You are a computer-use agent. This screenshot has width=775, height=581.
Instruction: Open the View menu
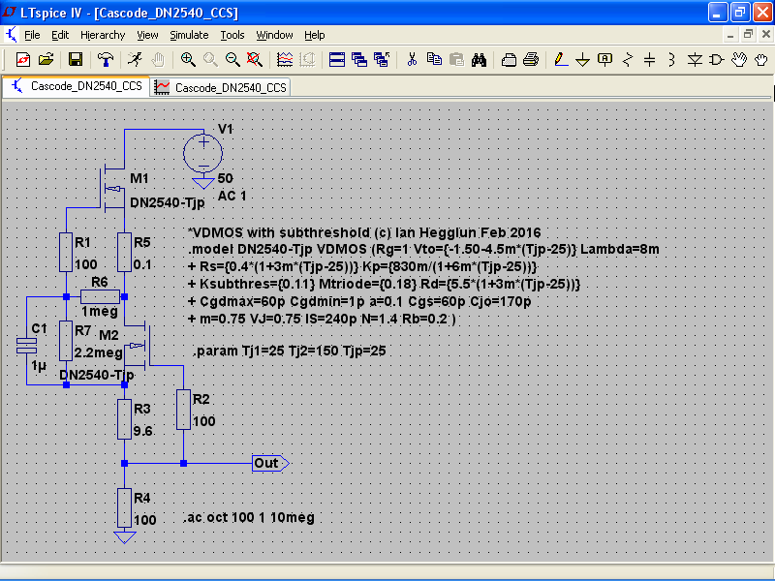pyautogui.click(x=147, y=35)
